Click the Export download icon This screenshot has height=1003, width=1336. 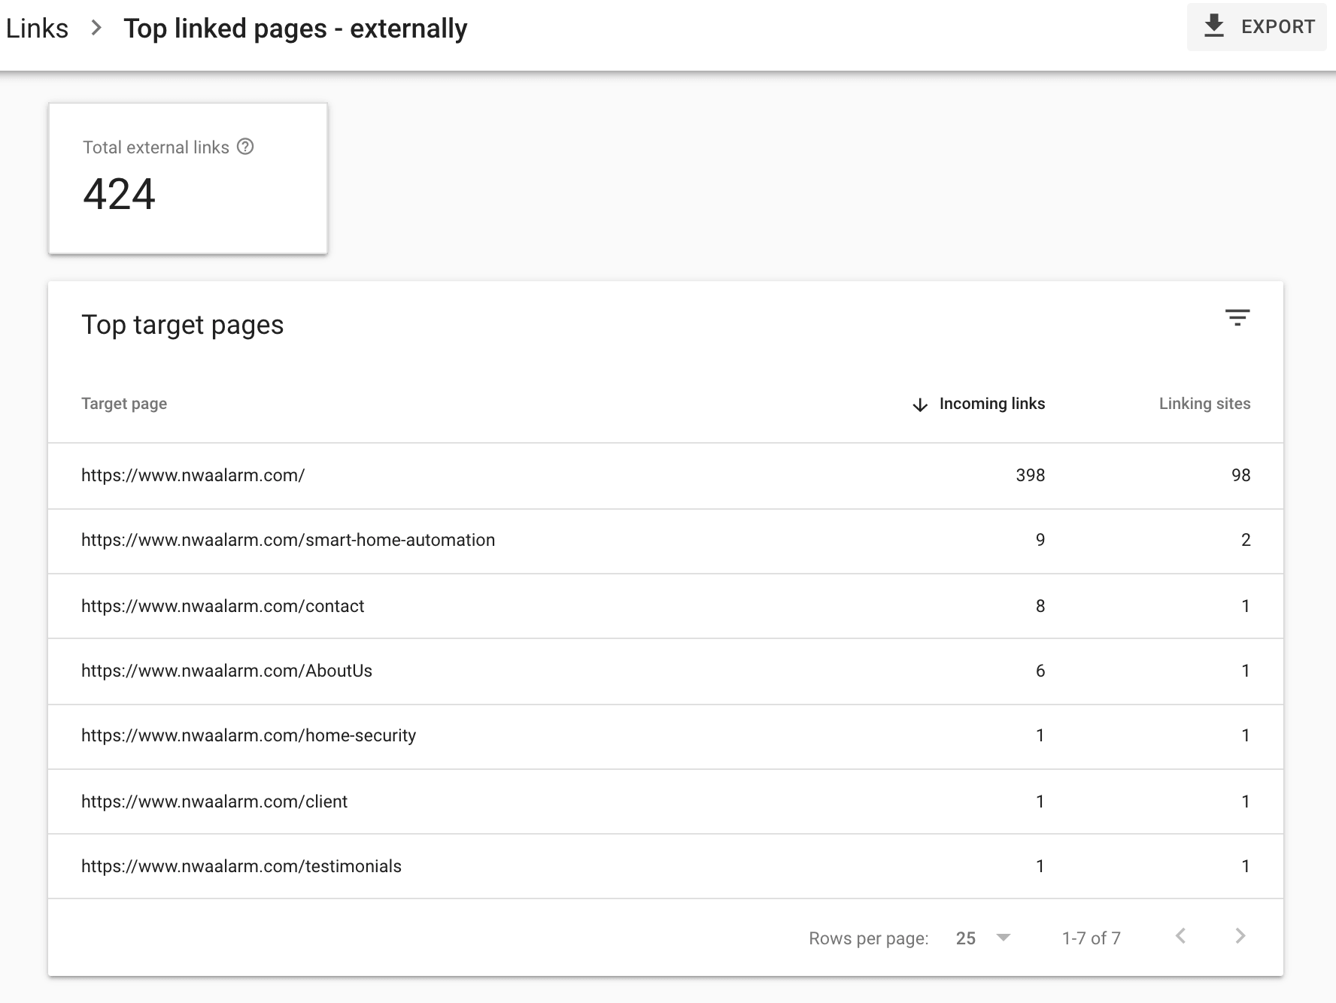pos(1213,27)
